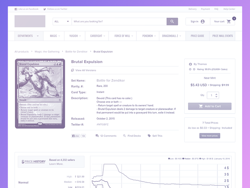Click the Brutal Expulsion card image
The height and width of the screenshot is (188, 250).
tap(40, 94)
